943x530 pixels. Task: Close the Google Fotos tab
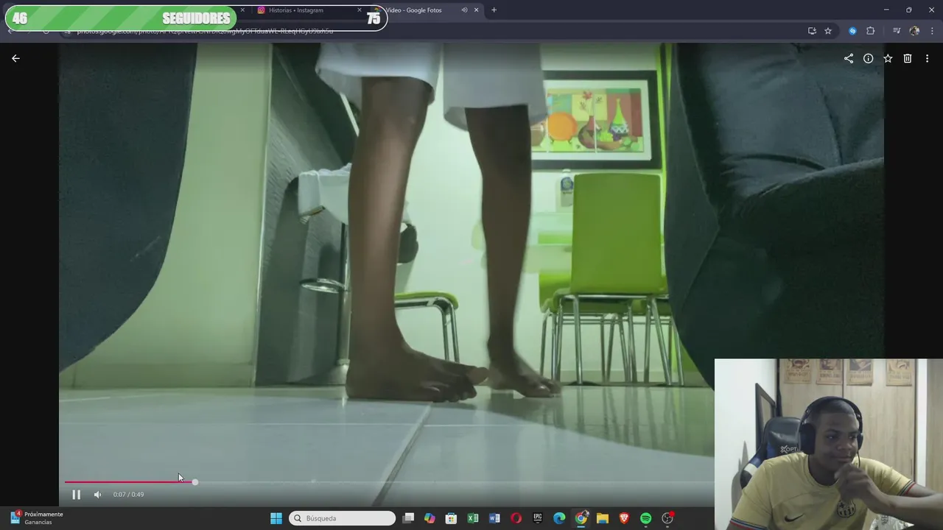[476, 10]
